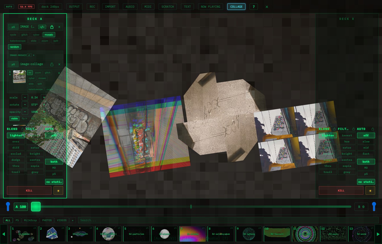Switch to the VIDEOS presets tab
Screen dimensions: 382x244
coord(62,220)
